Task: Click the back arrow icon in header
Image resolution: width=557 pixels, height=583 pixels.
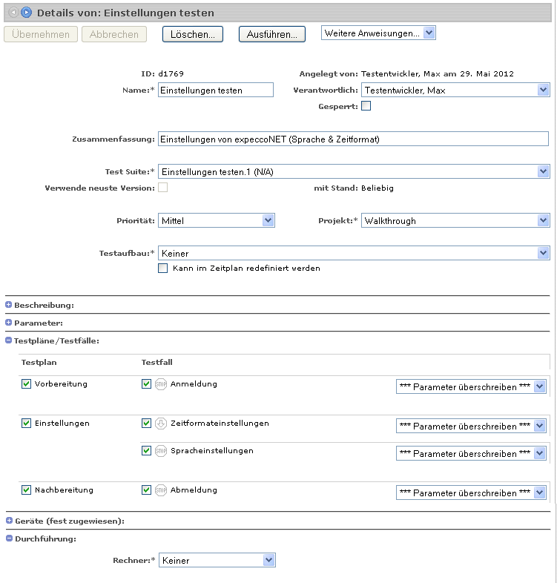Action: (13, 13)
